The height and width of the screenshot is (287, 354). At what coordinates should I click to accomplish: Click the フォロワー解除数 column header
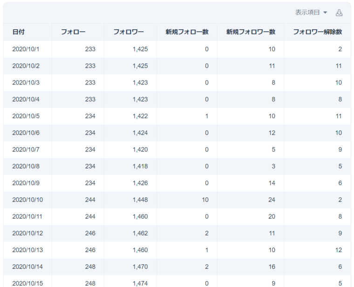click(x=317, y=32)
